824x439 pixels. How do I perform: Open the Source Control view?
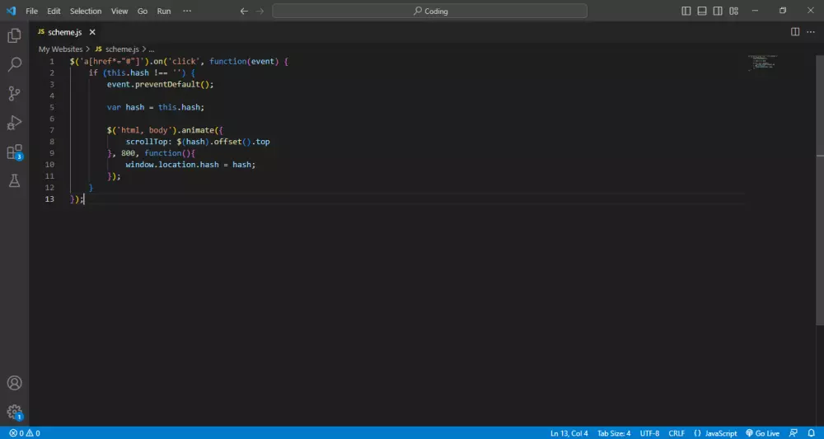14,93
